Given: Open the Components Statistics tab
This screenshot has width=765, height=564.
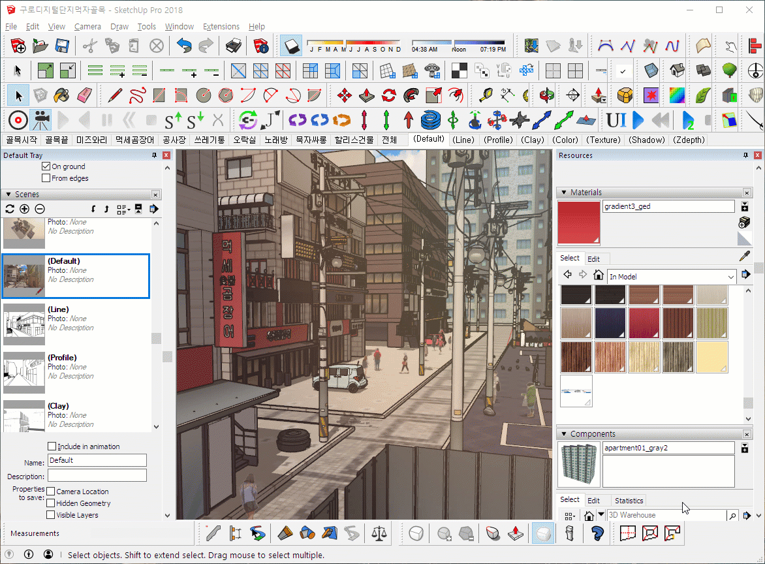Looking at the screenshot, I should click(629, 501).
